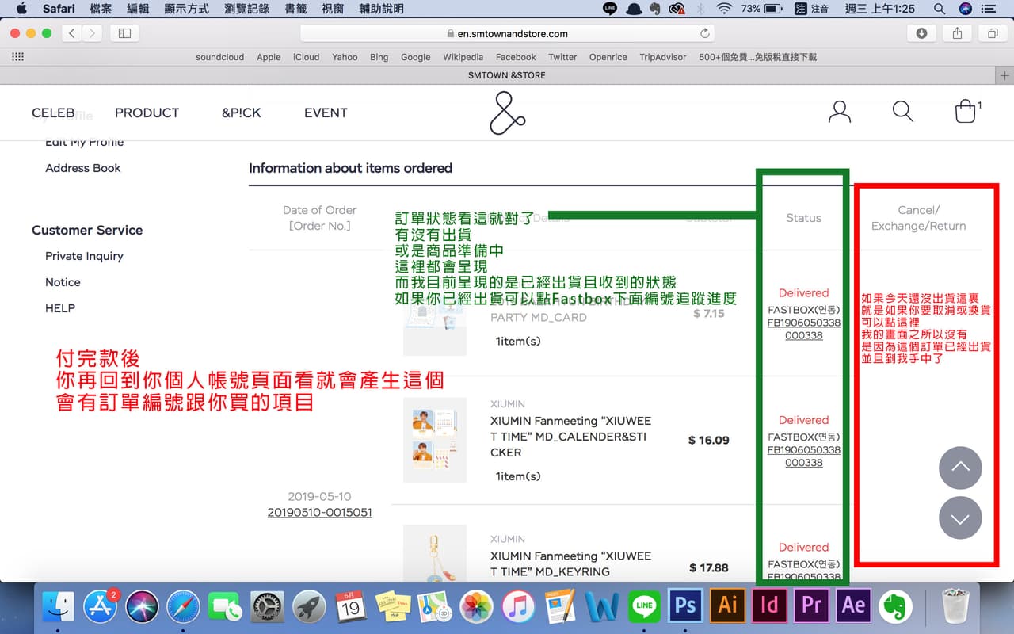Show all tabs overview button

[x=992, y=33]
